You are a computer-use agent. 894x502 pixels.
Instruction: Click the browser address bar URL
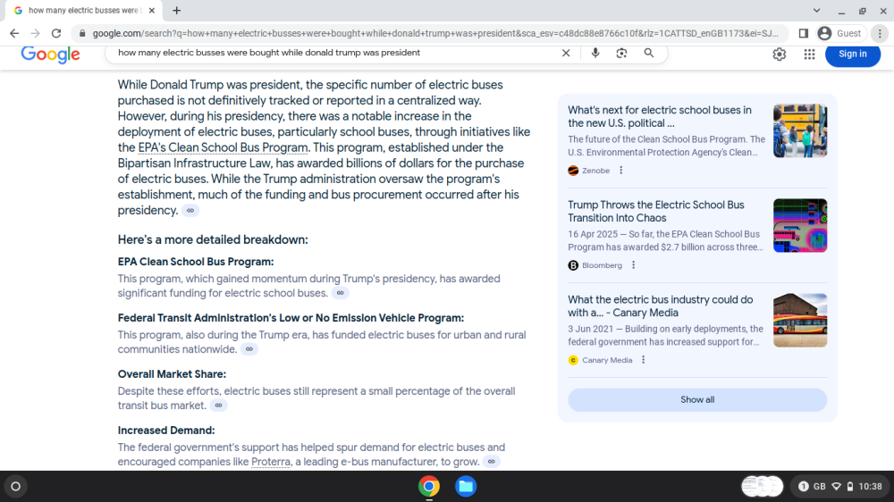[435, 34]
